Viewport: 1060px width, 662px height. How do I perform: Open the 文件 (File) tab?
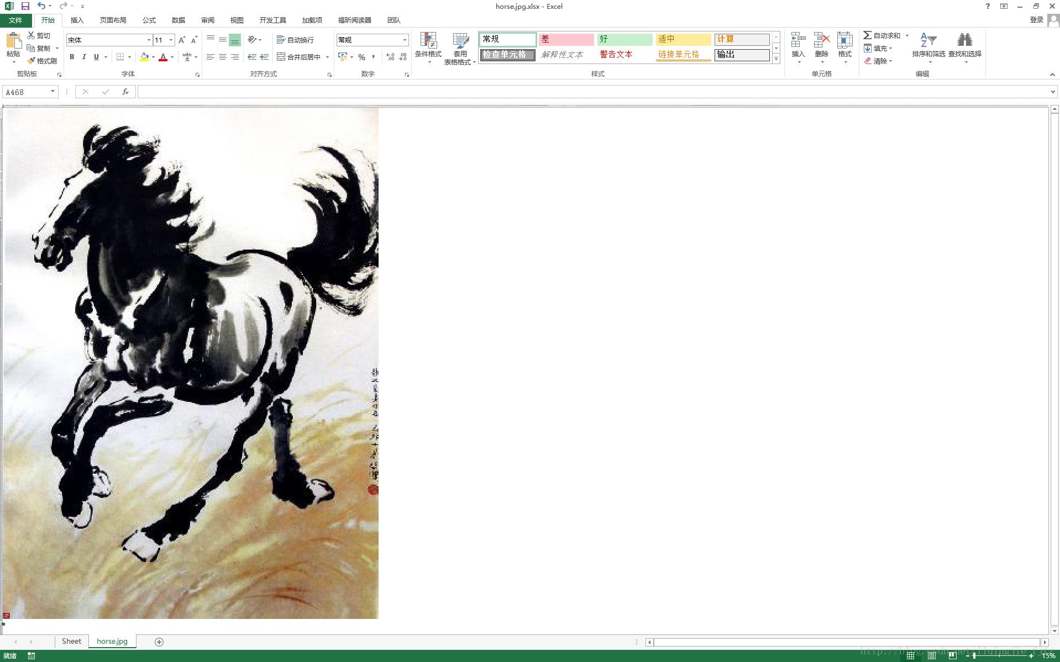point(15,20)
